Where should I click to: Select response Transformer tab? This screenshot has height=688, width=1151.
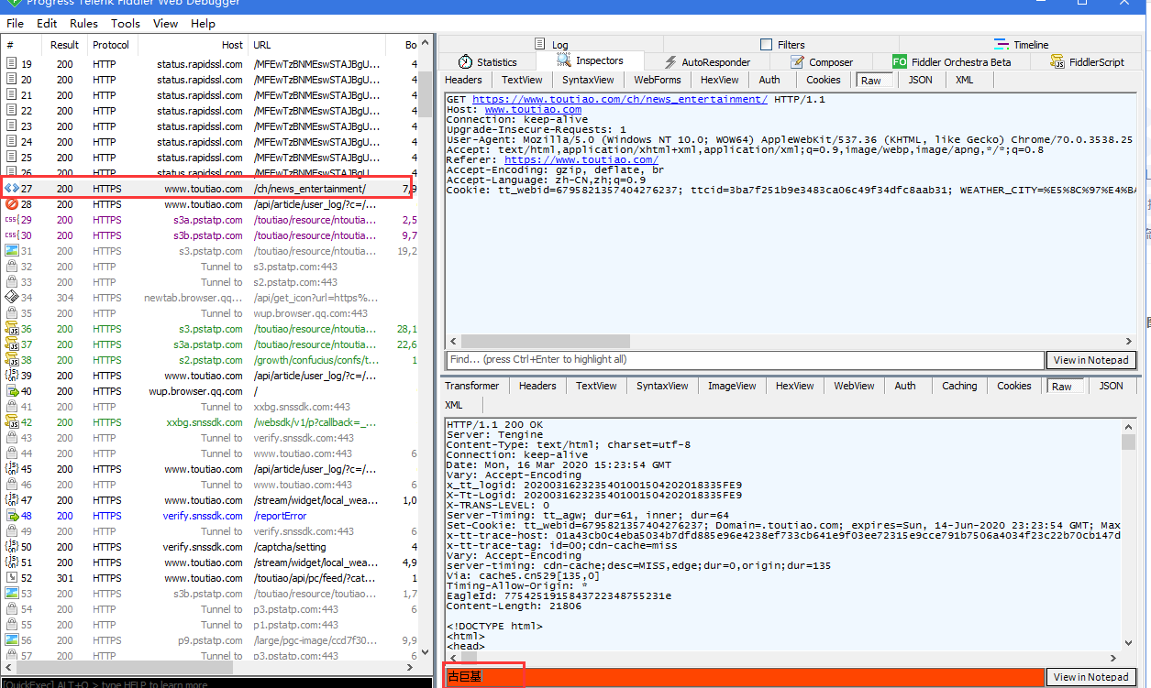pyautogui.click(x=472, y=386)
